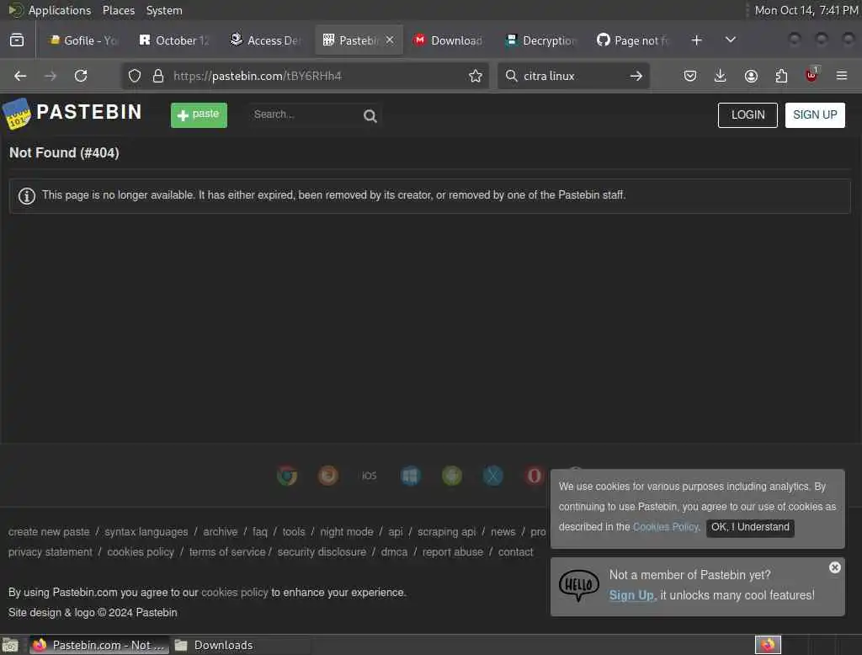
Task: Click the Opera extension icon in the footer
Action: (534, 475)
